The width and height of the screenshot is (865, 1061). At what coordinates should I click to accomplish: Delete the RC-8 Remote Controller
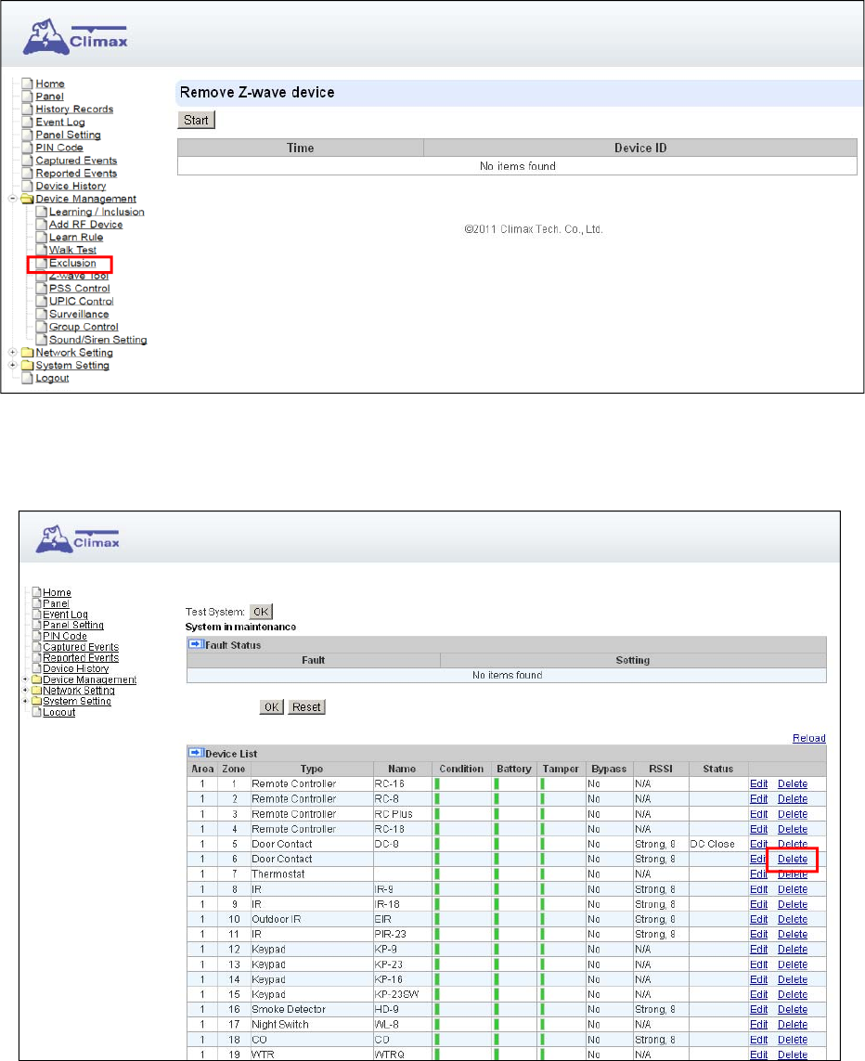point(793,799)
